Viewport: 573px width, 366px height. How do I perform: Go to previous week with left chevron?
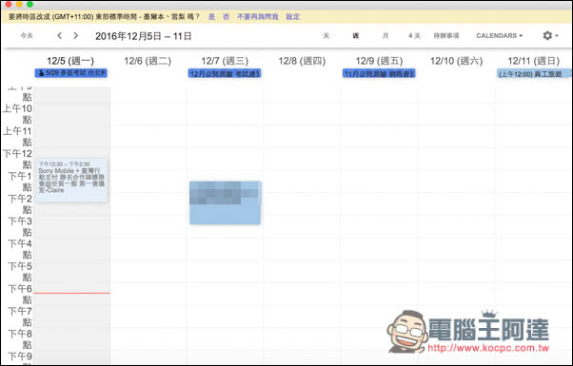click(x=60, y=35)
